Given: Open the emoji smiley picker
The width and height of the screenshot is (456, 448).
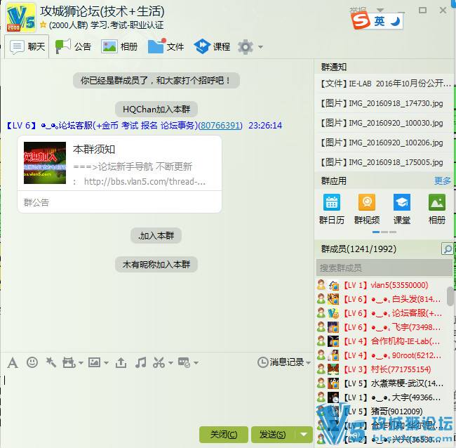Looking at the screenshot, I should coord(32,362).
